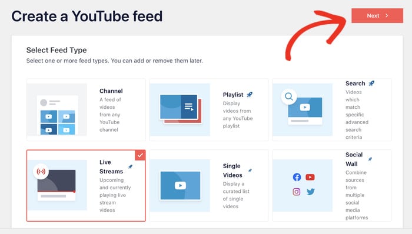Click the rocket icon beside Playlist

coord(250,95)
